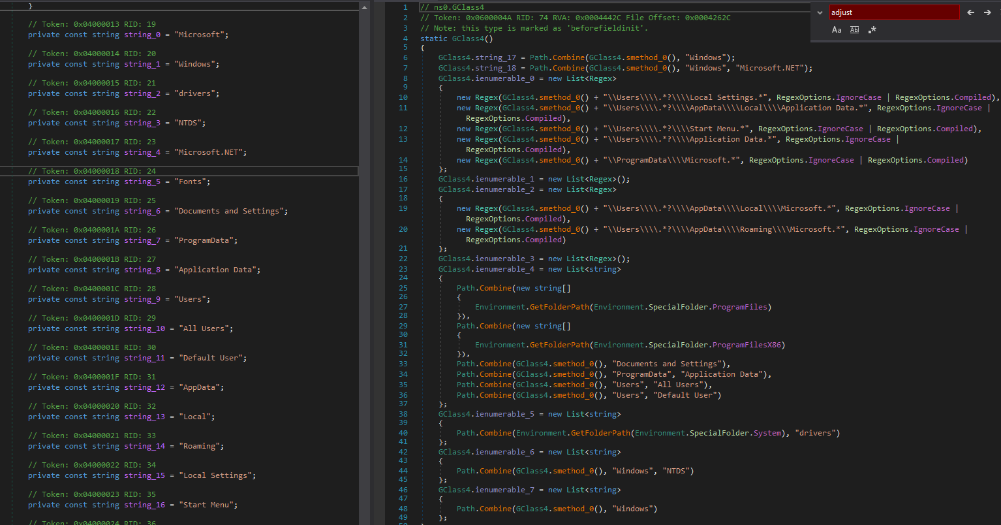This screenshot has width=1001, height=525.
Task: Select the string_6 field name
Action: point(142,211)
